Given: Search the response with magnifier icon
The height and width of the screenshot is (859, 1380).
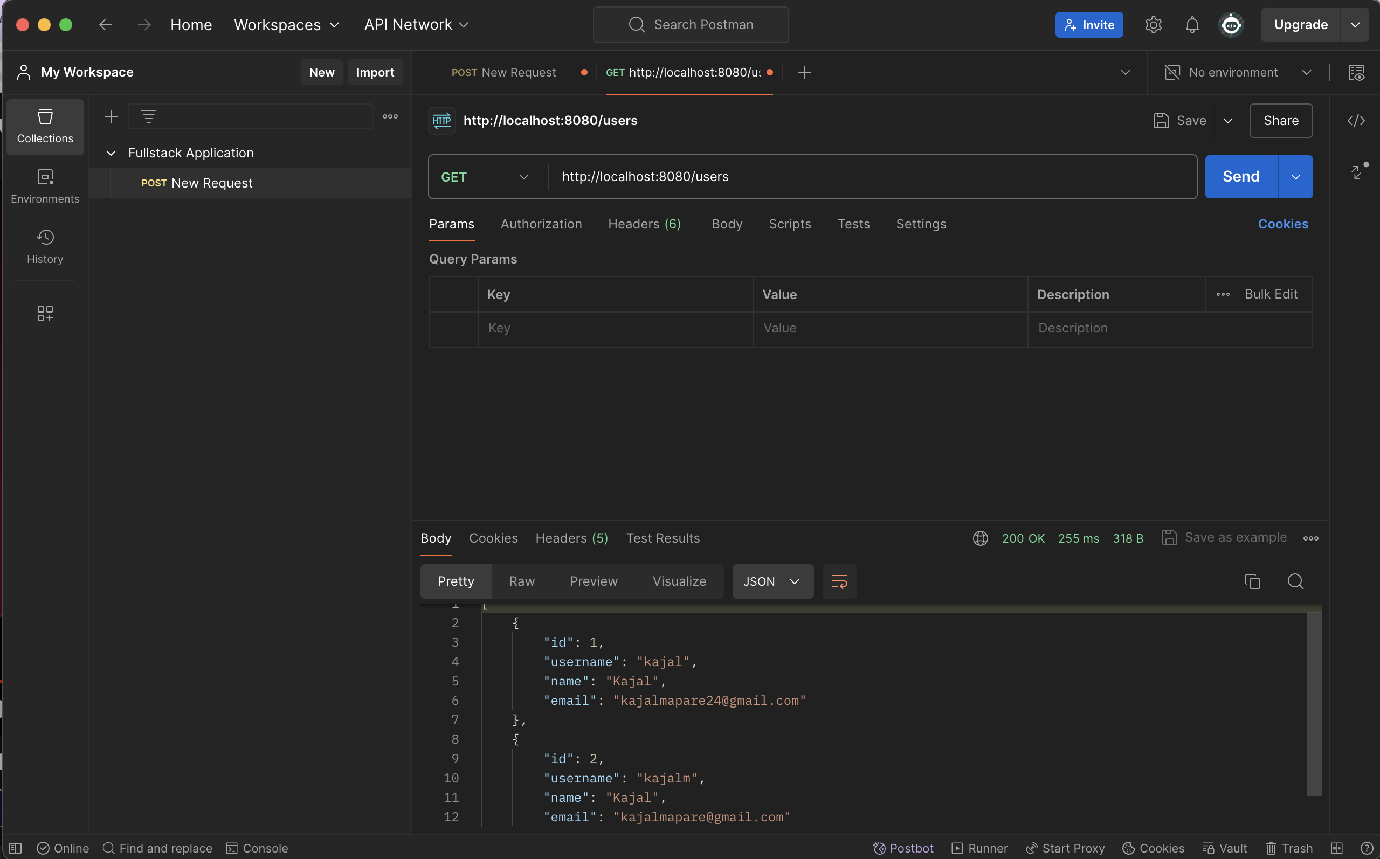Looking at the screenshot, I should tap(1295, 581).
